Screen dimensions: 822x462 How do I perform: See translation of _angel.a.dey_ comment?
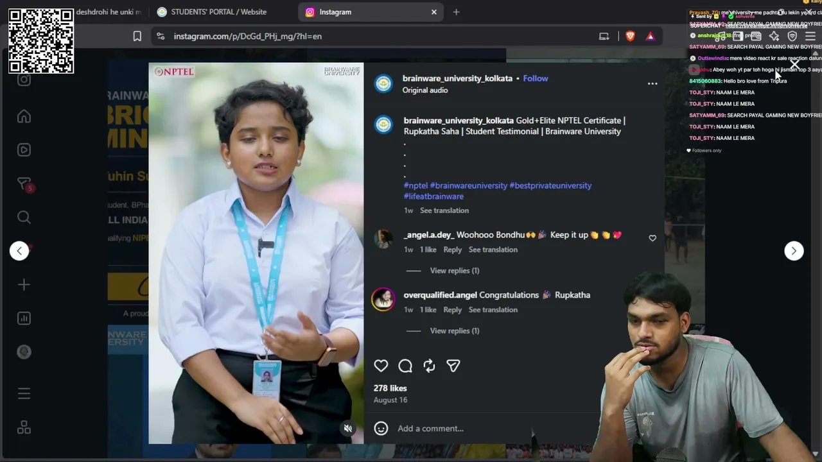[493, 250]
